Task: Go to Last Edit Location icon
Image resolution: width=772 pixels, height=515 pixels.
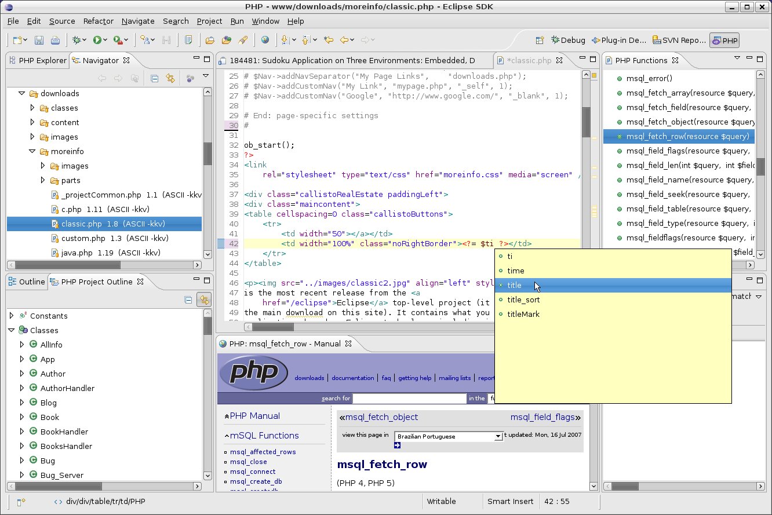Action: coord(329,40)
